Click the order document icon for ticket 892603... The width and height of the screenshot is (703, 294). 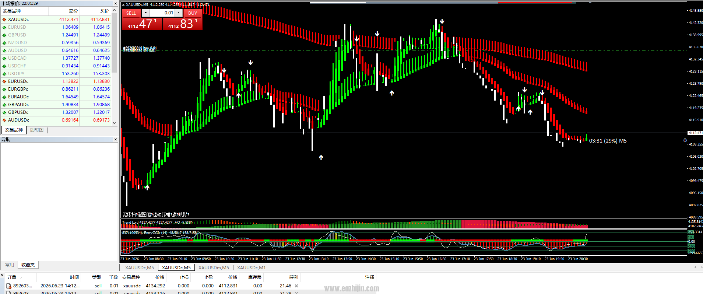pos(9,286)
